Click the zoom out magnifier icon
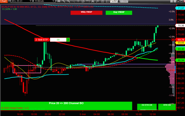 (x=73, y=1)
